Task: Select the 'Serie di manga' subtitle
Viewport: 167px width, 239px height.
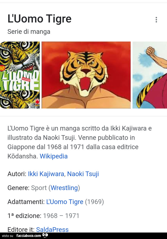Action: tap(29, 32)
